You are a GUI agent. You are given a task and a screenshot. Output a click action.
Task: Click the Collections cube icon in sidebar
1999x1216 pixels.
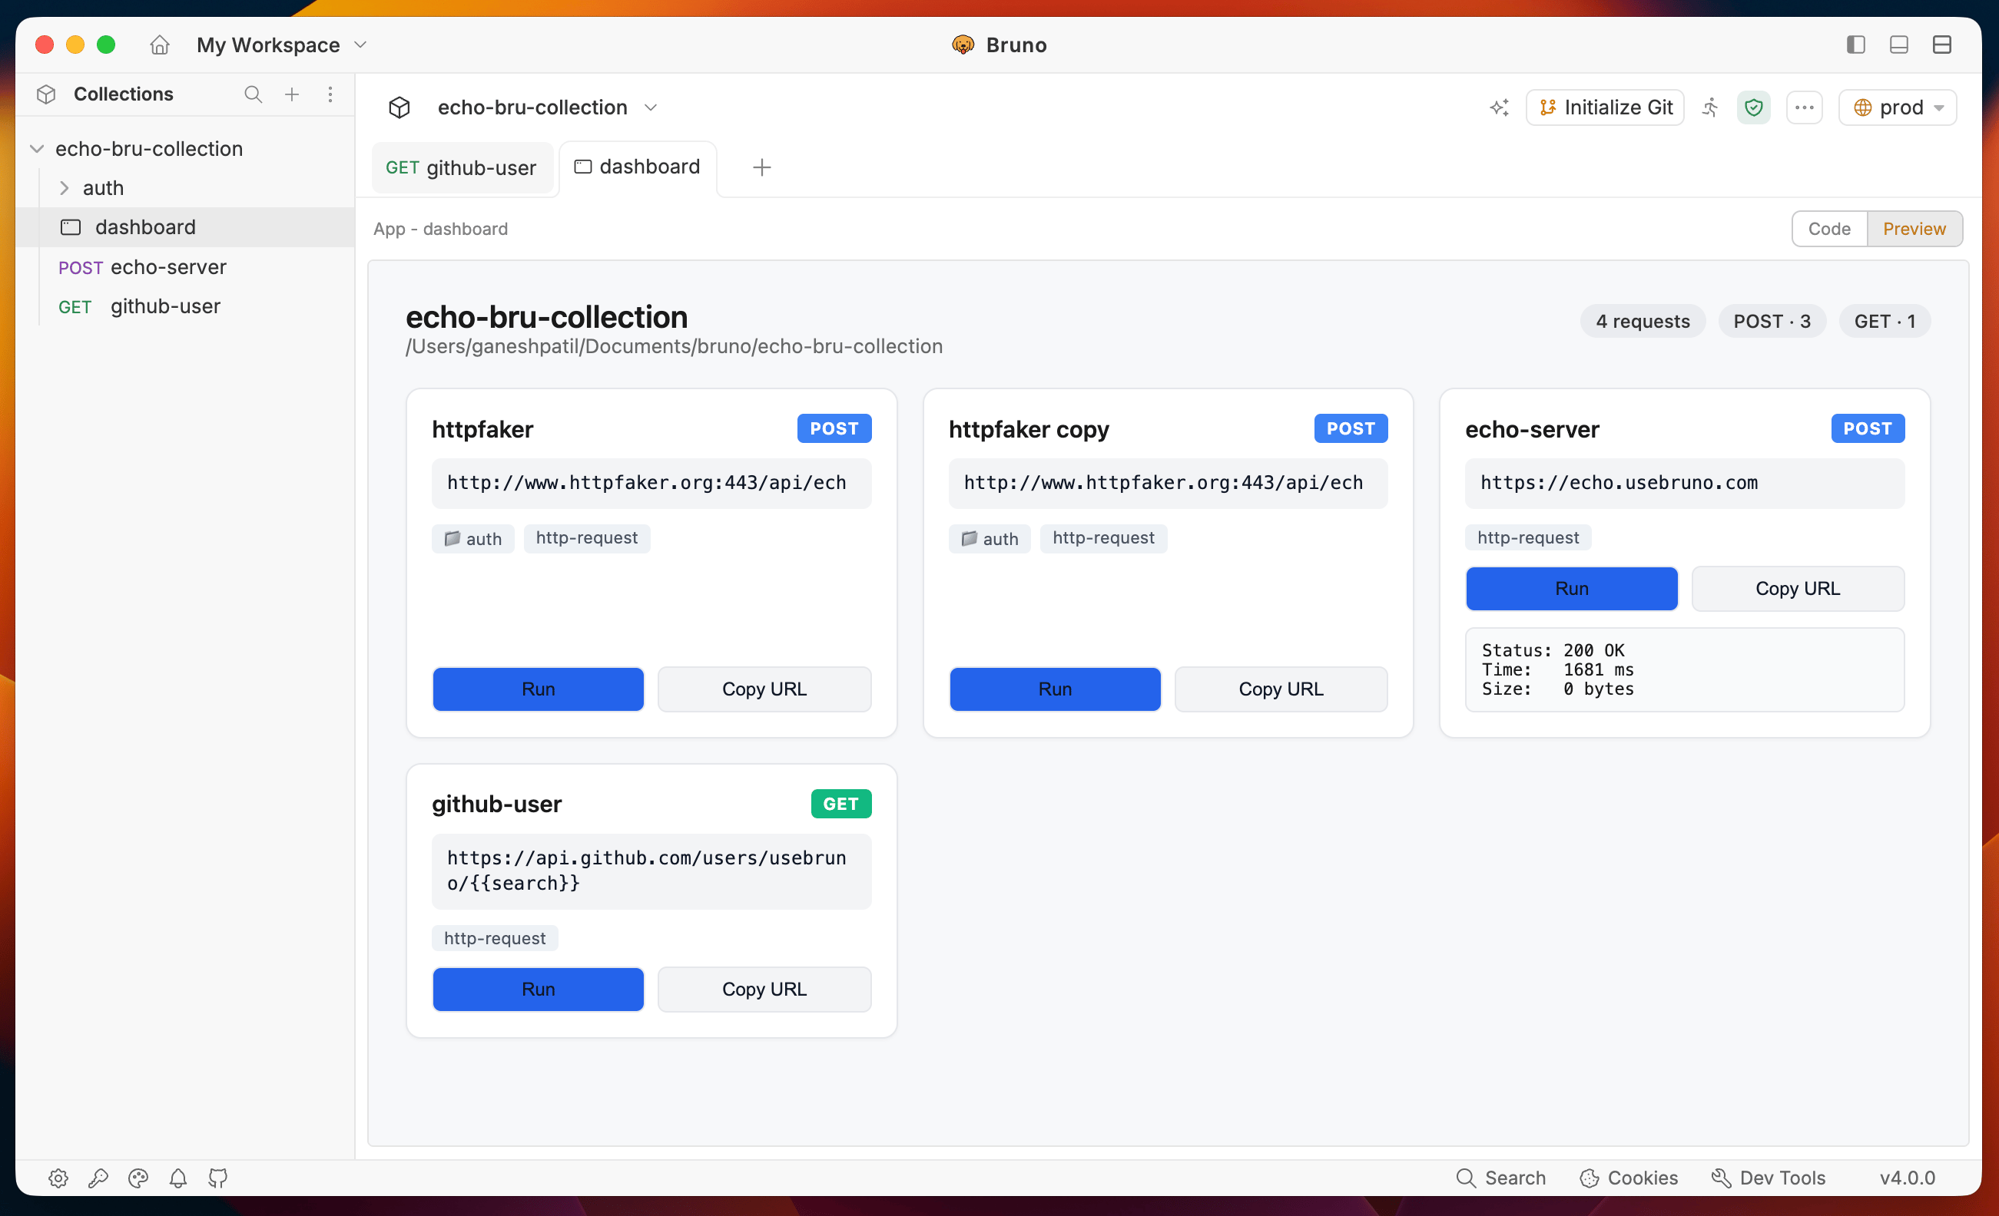(46, 94)
